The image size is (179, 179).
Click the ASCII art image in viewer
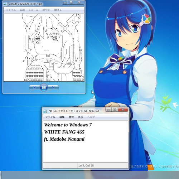coord(44,47)
